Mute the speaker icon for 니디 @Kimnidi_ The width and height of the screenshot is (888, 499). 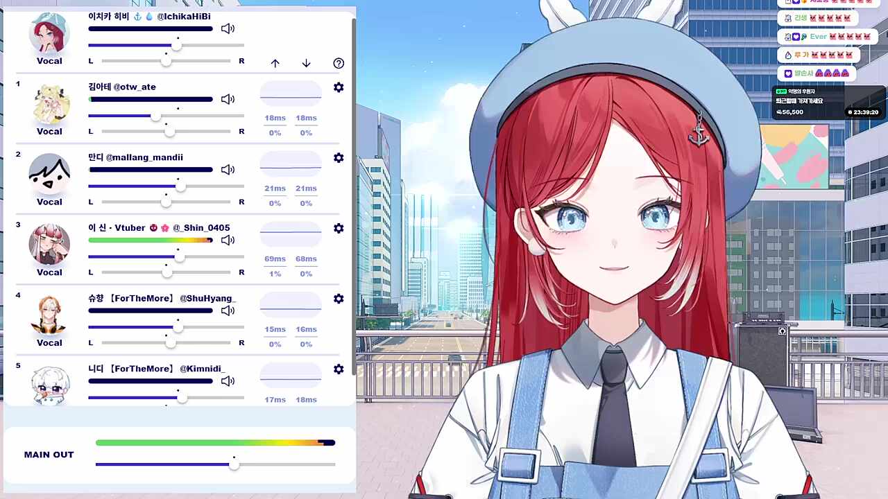(228, 381)
